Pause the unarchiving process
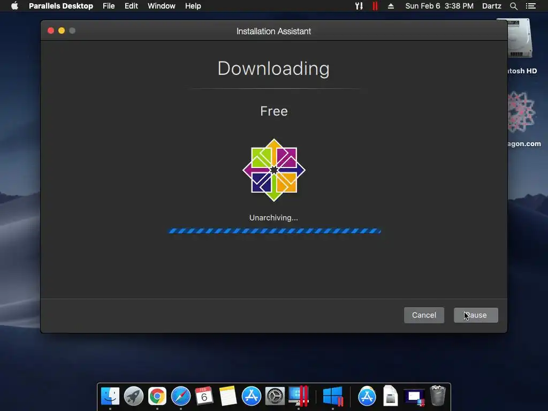The image size is (548, 411). tap(476, 315)
